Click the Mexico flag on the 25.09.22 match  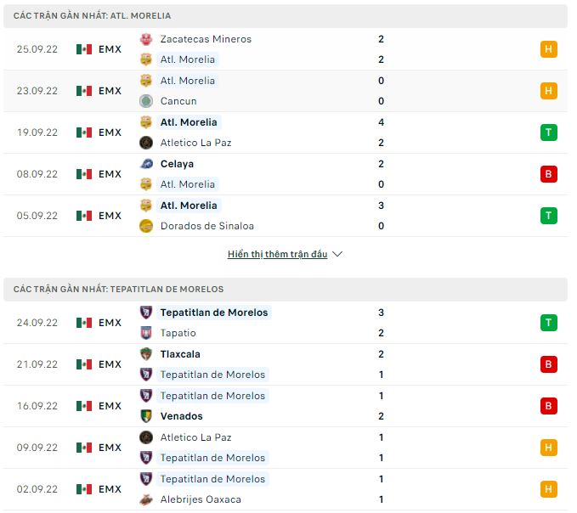[x=83, y=49]
